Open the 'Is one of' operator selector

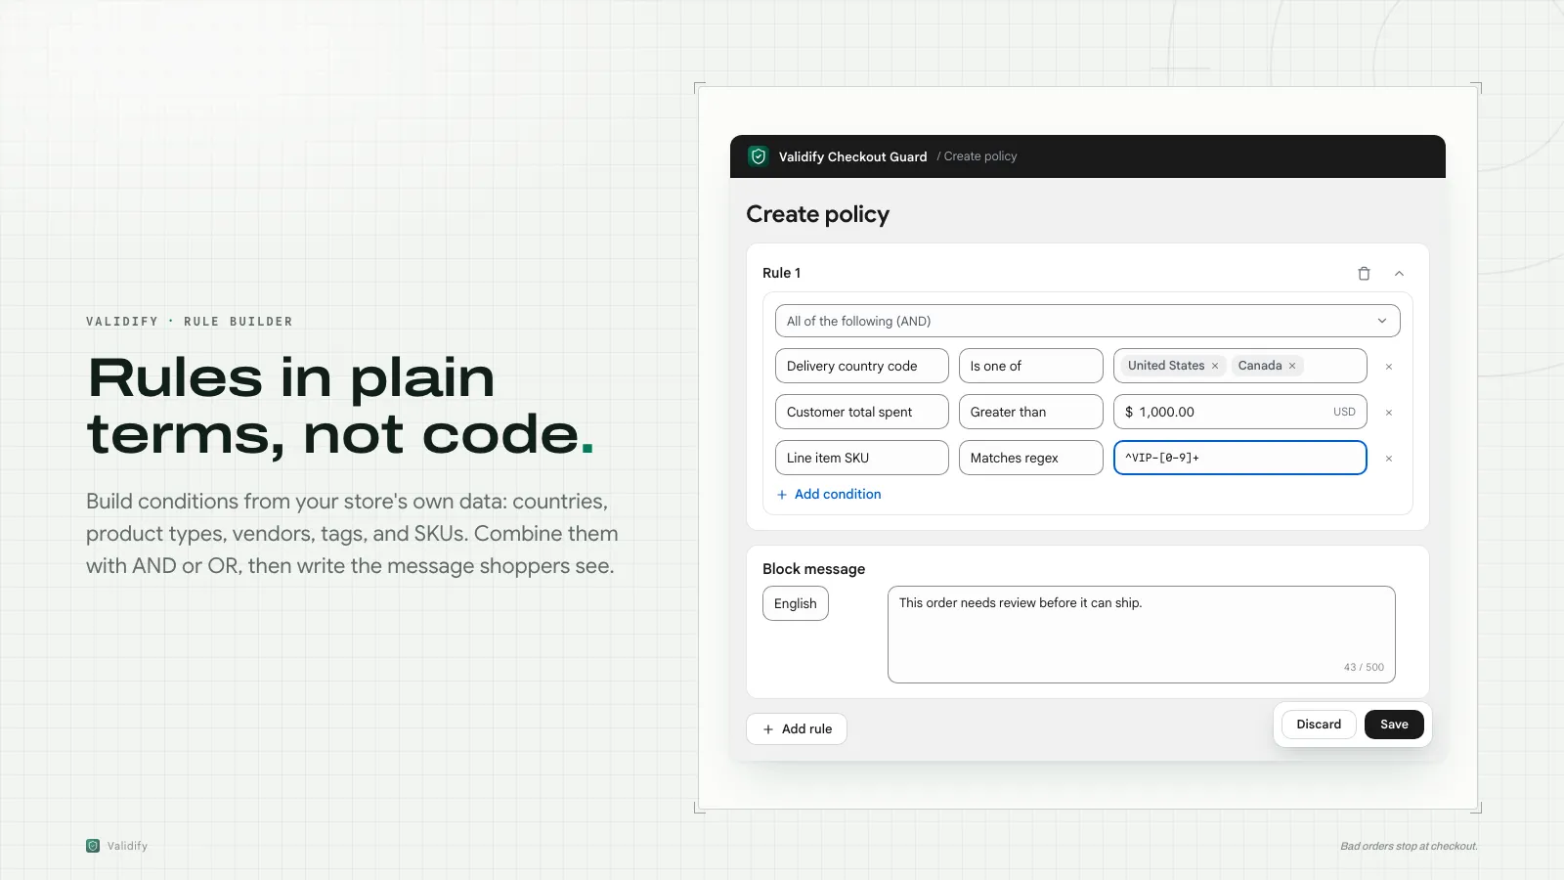pyautogui.click(x=1030, y=366)
